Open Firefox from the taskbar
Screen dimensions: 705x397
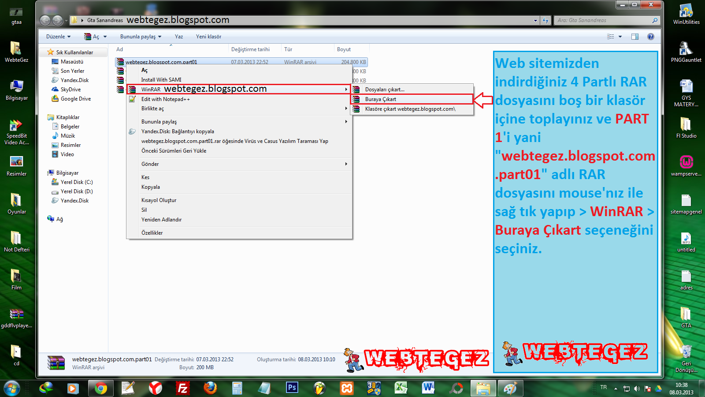click(210, 388)
